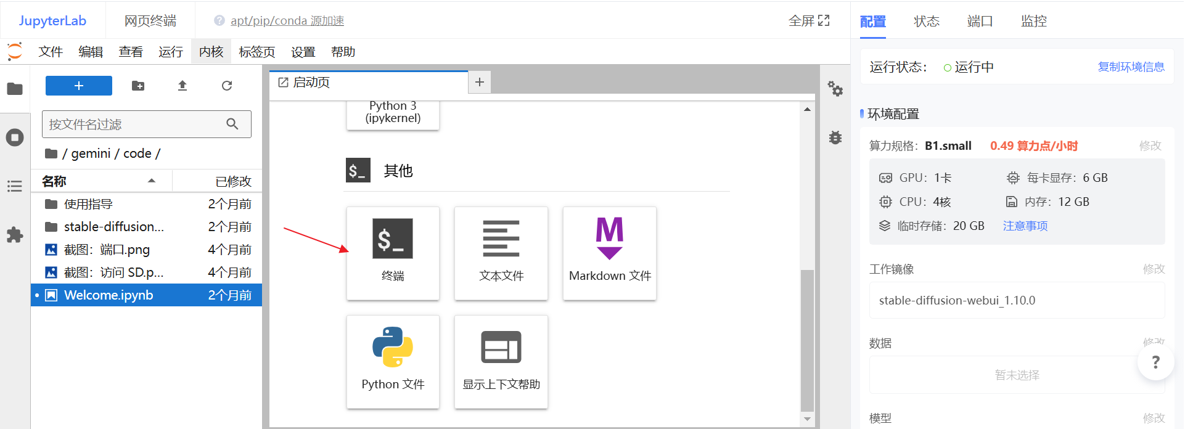Open the debugger bug icon

(835, 137)
